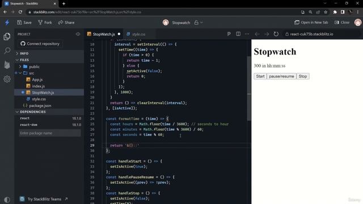Open a new browser tab
This screenshot has height=204, width=363.
[x=64, y=4]
